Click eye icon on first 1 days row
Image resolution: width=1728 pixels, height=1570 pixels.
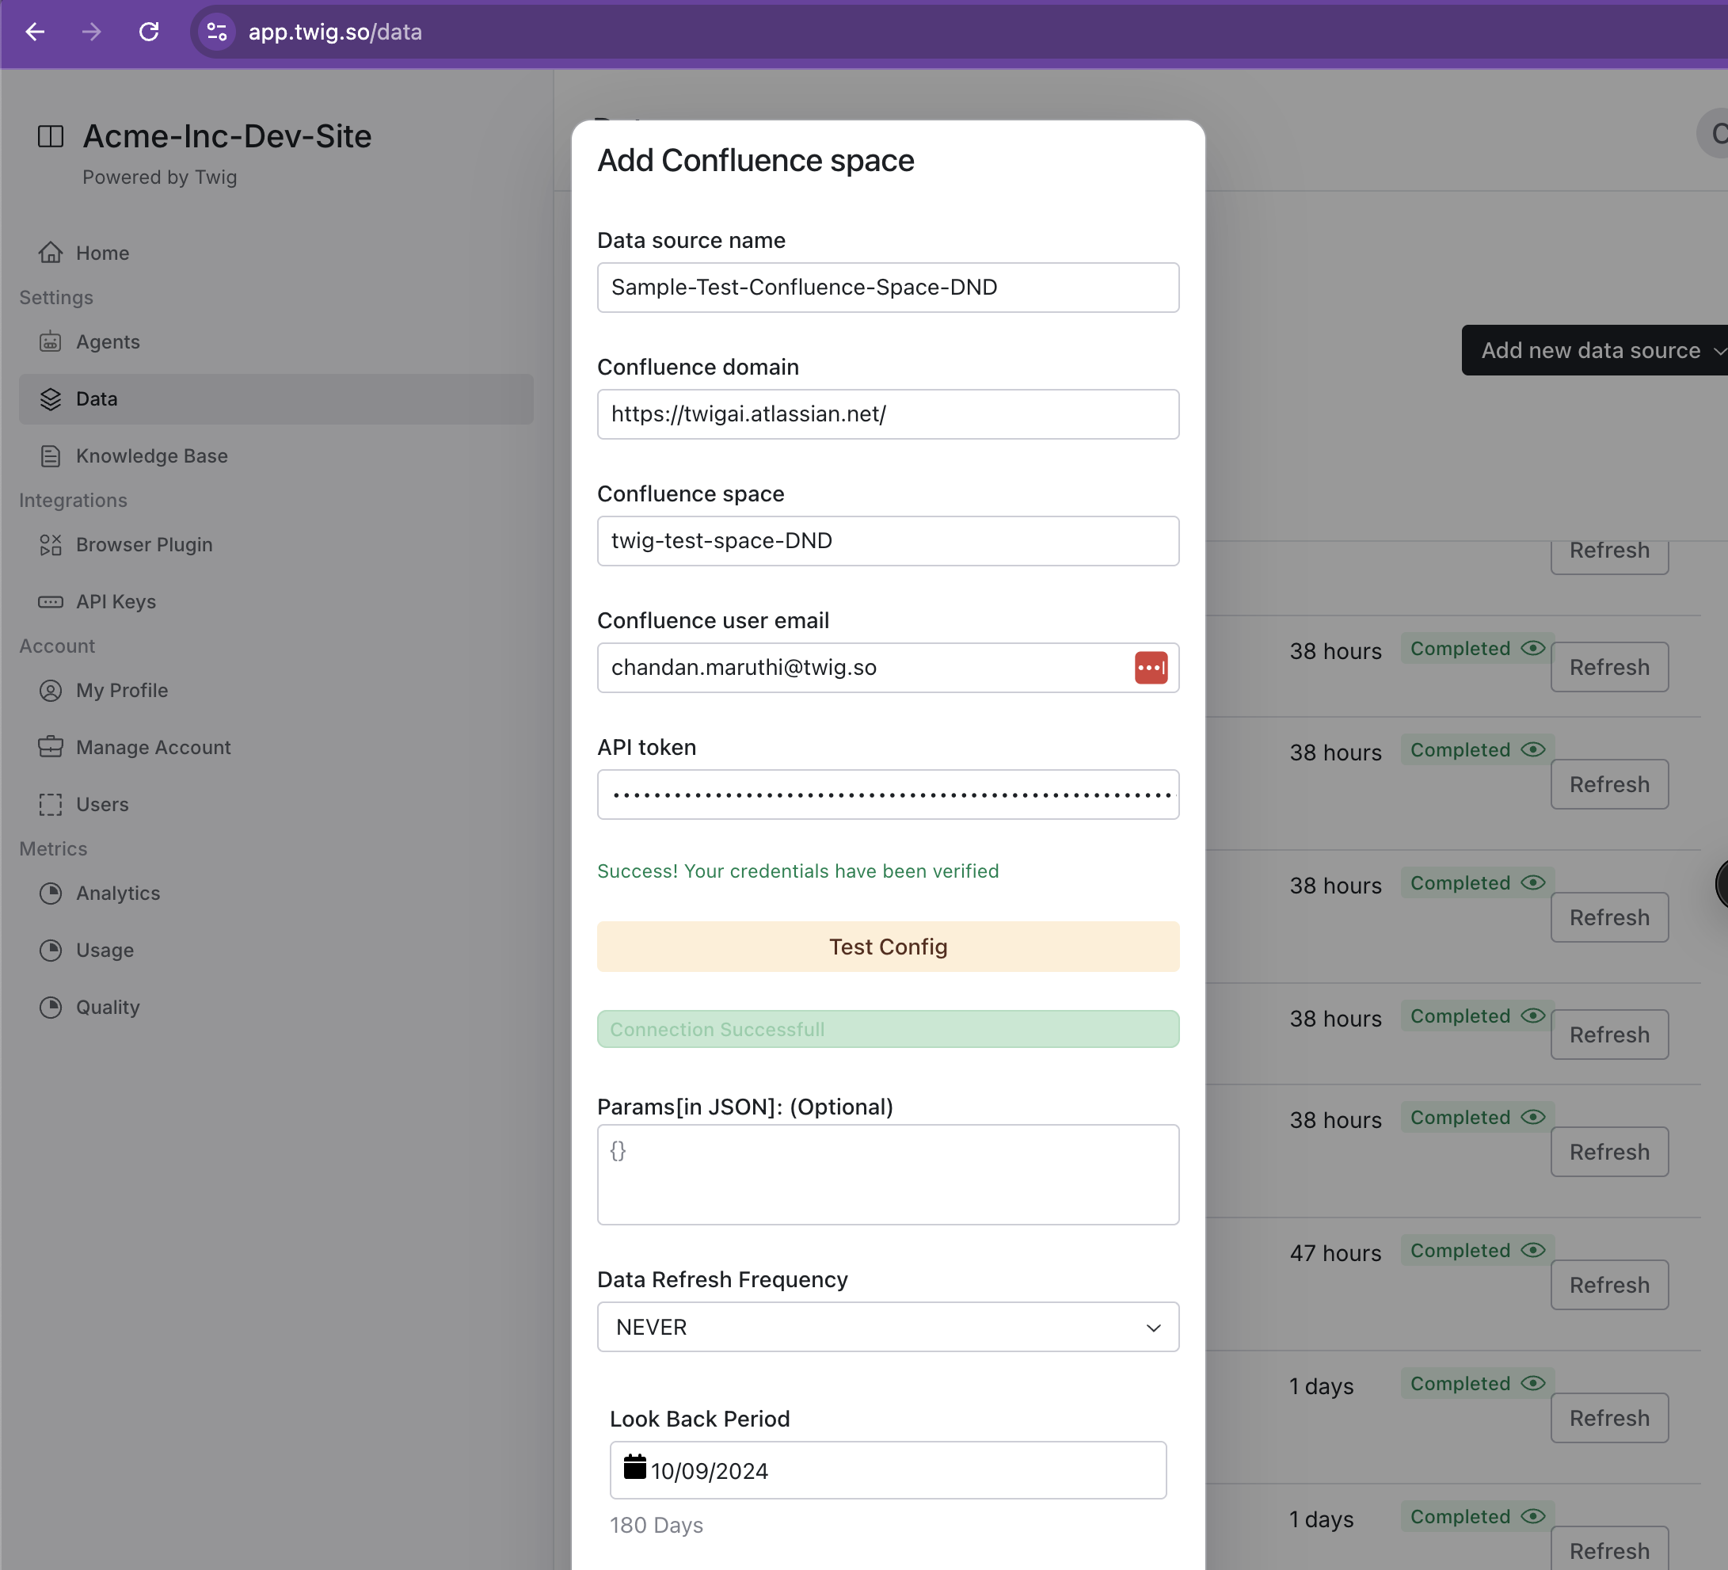1532,1383
